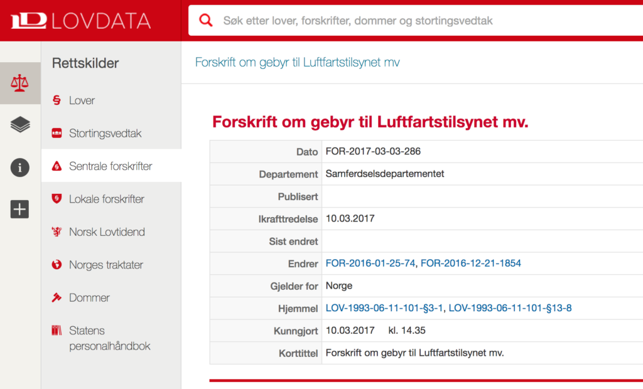Select Sentrale forskrifter menu item
643x389 pixels.
coord(111,166)
